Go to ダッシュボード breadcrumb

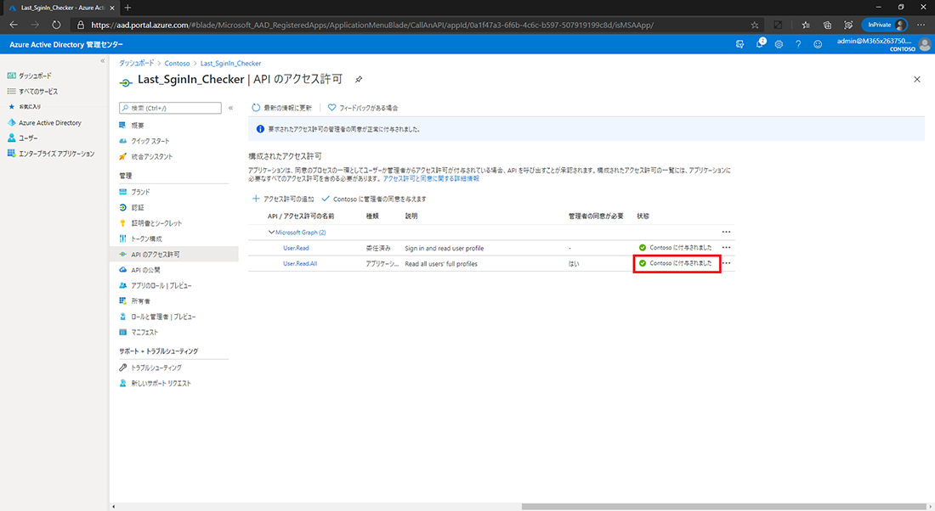coord(136,63)
